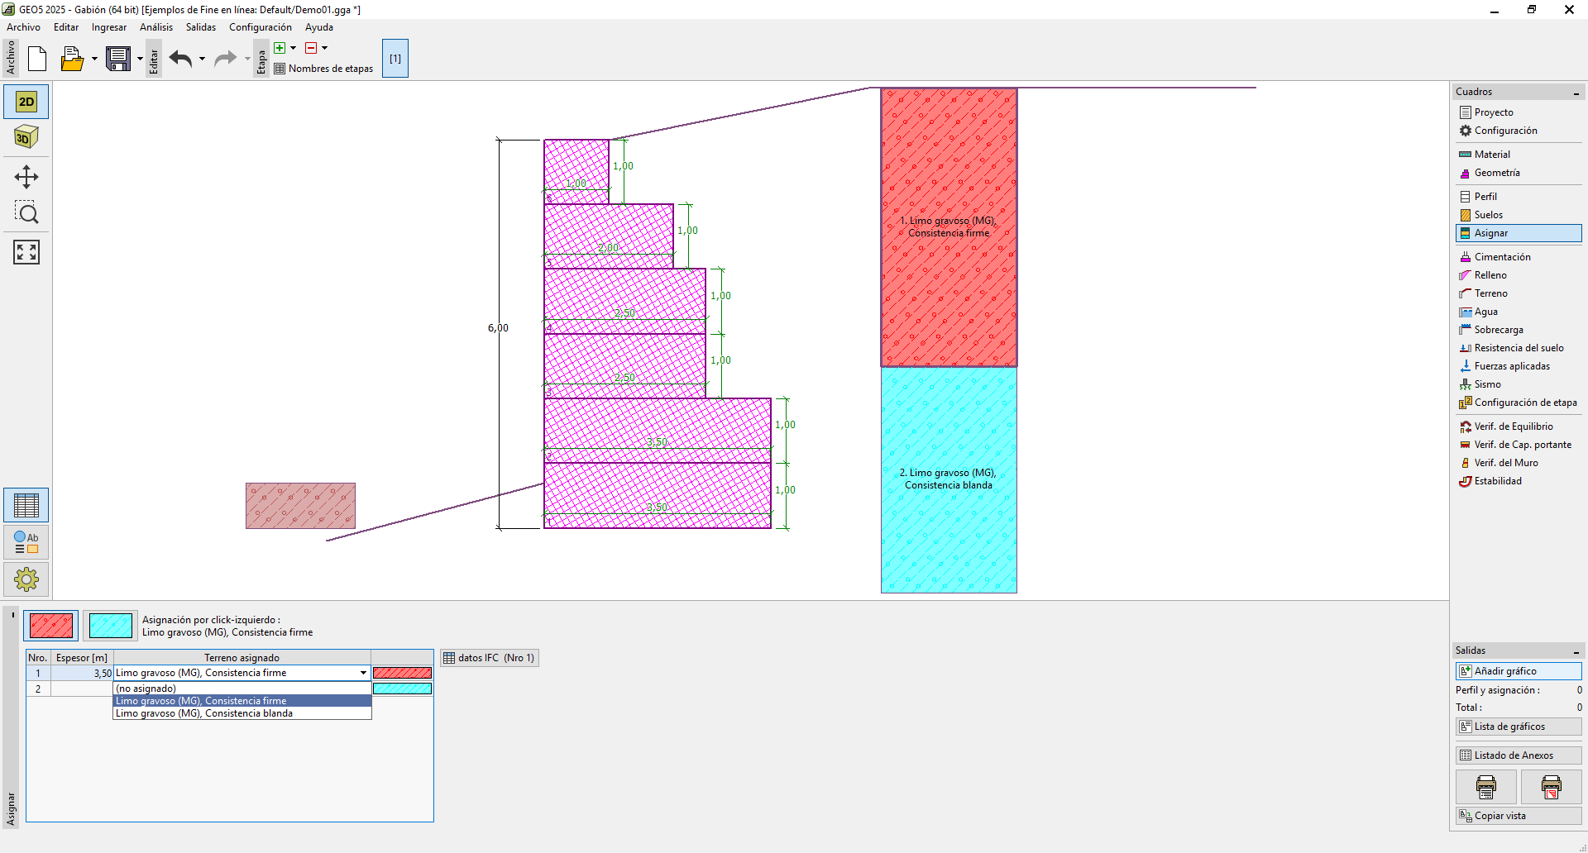Click the undo arrow icon

[x=180, y=59]
